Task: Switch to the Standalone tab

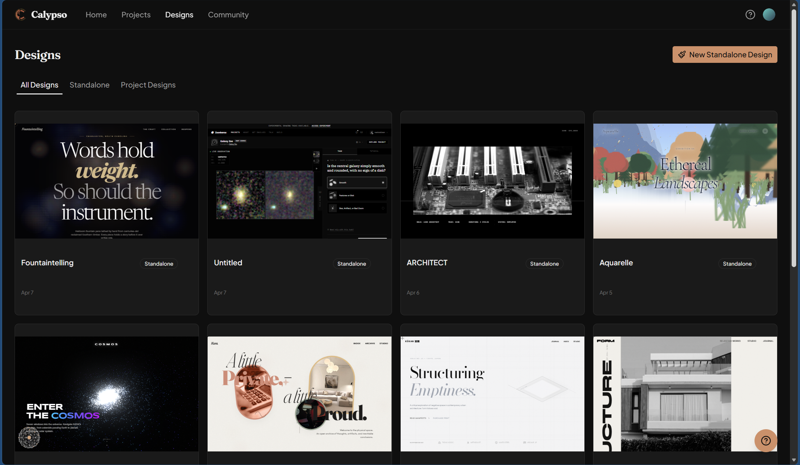Action: coord(90,85)
